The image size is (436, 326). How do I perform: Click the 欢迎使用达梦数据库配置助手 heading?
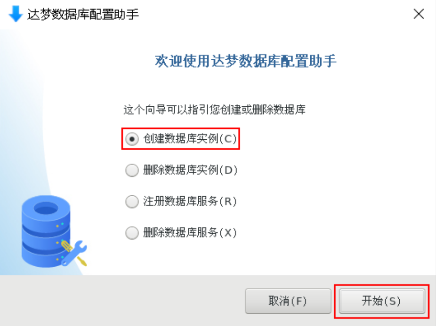coord(245,61)
